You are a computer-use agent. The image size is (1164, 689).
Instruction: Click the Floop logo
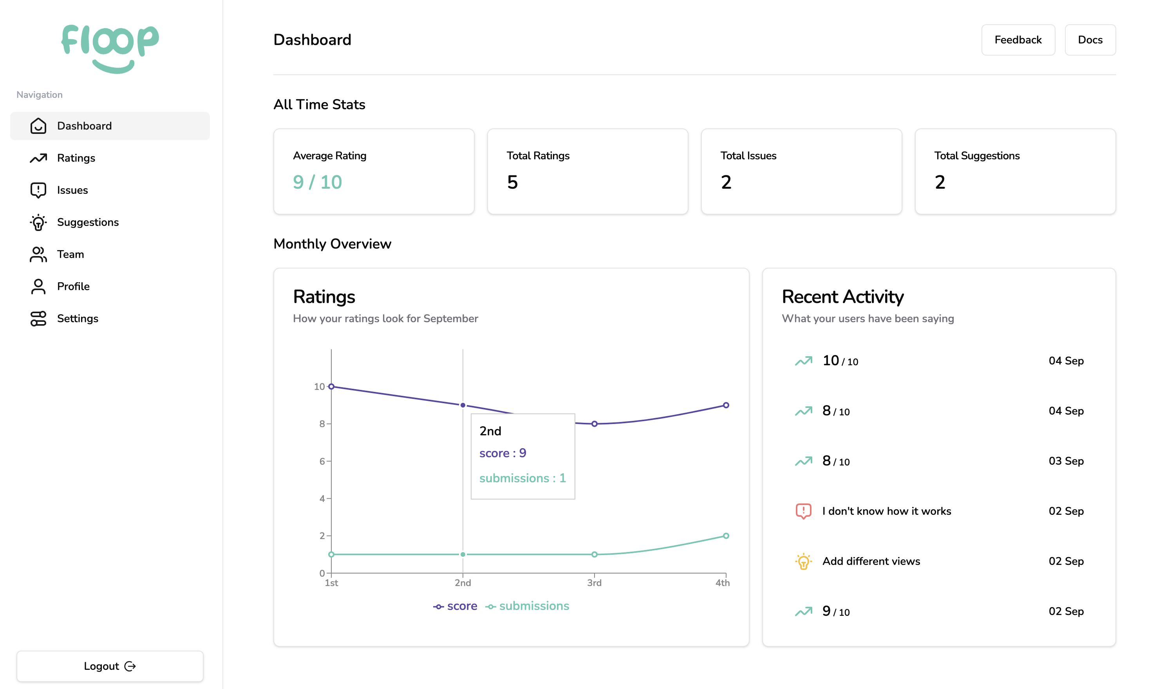click(x=110, y=49)
